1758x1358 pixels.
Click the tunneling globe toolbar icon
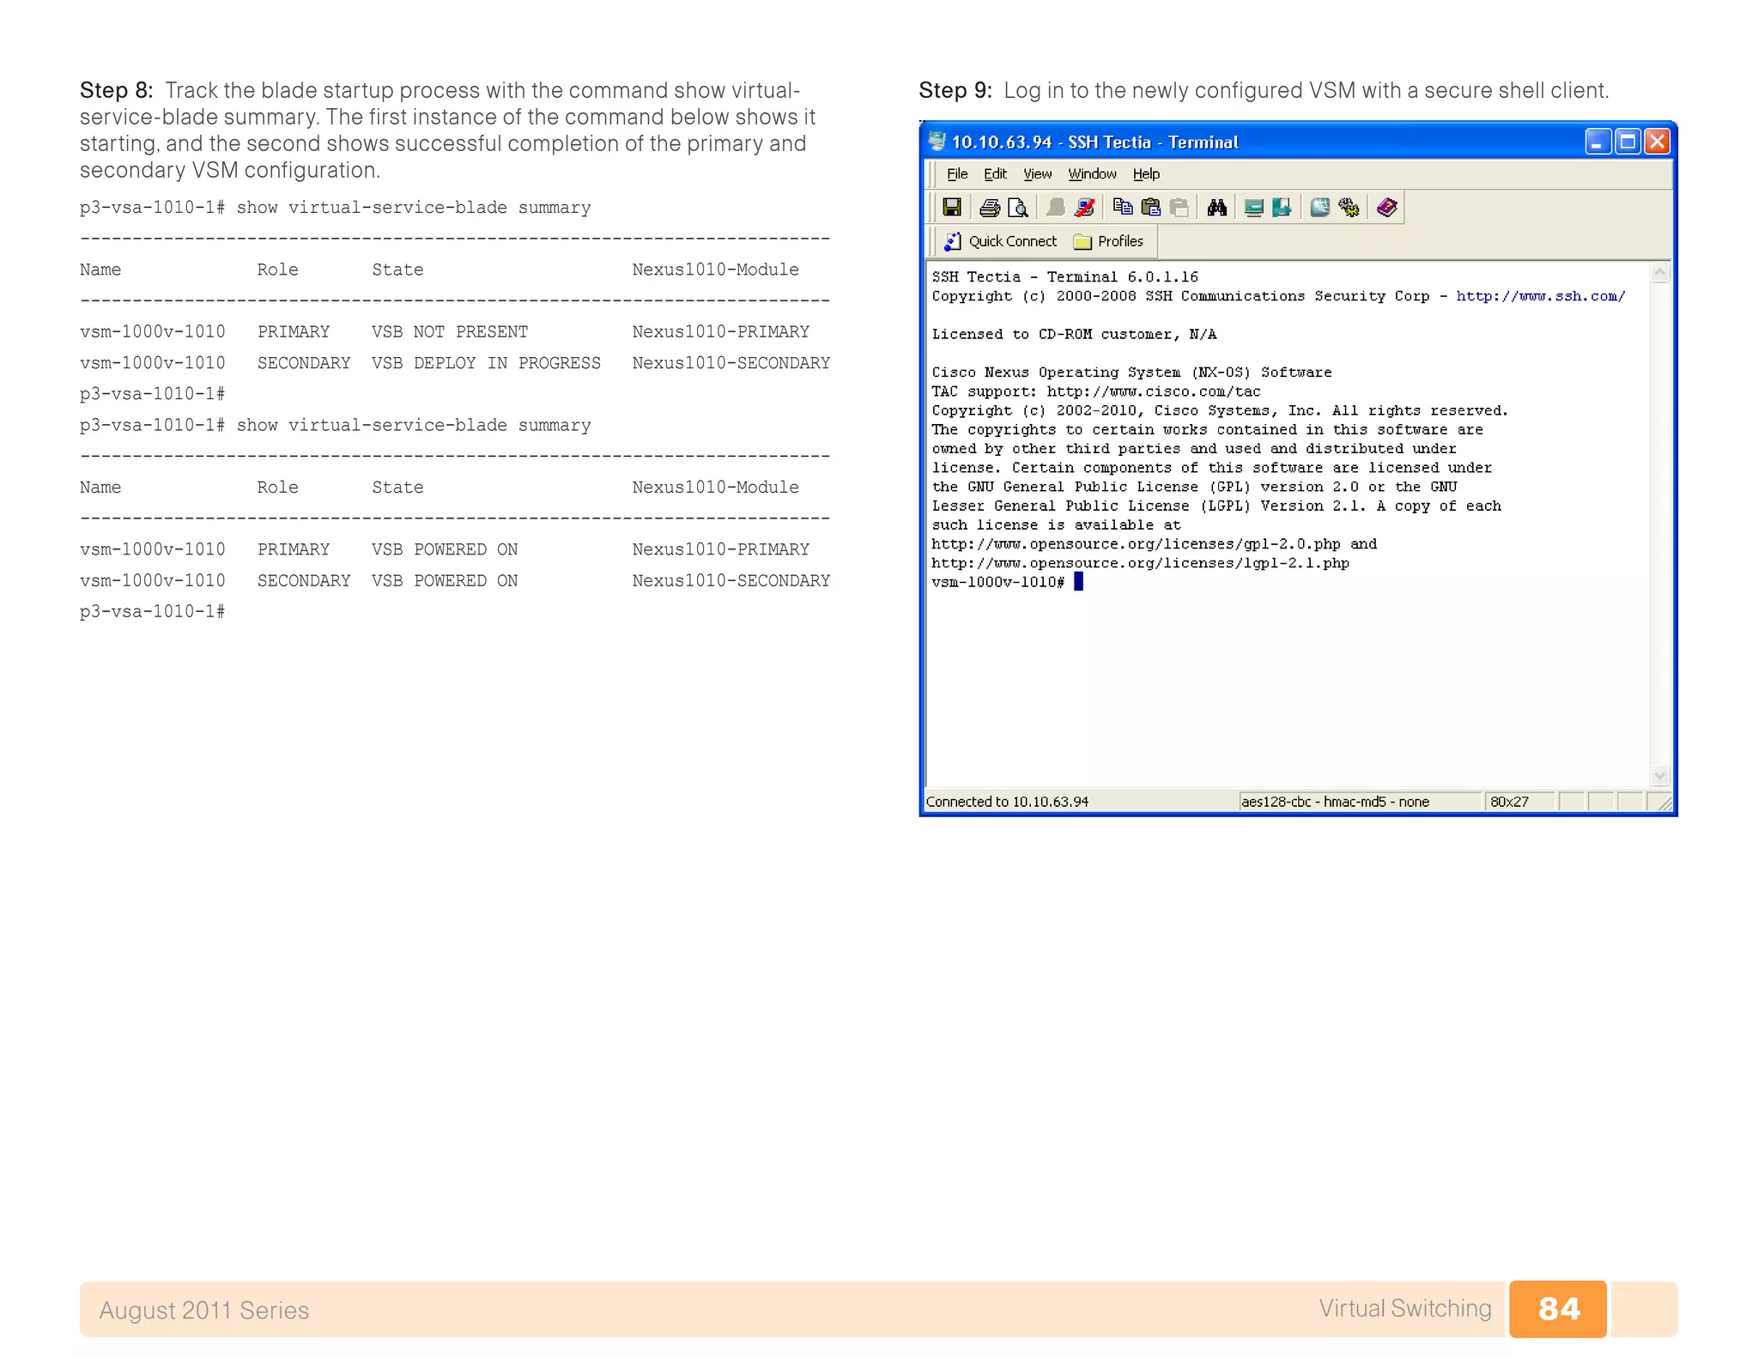click(x=1320, y=208)
